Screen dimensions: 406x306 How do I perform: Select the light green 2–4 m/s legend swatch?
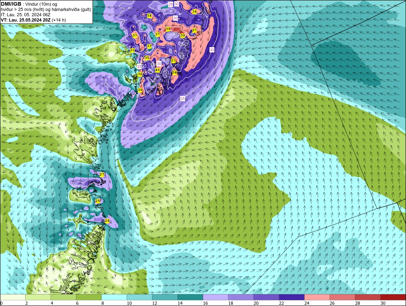click(38, 297)
